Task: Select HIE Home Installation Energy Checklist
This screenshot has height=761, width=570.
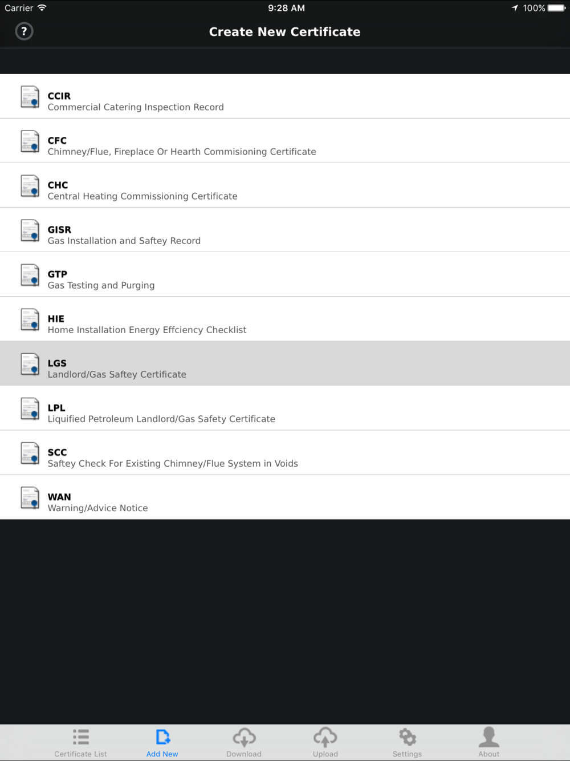Action: click(x=285, y=319)
